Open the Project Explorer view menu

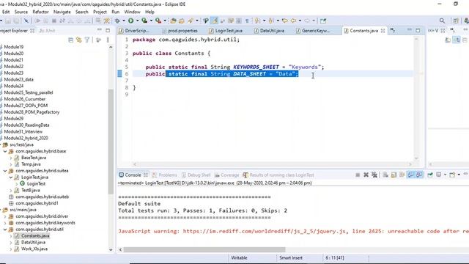click(108, 40)
